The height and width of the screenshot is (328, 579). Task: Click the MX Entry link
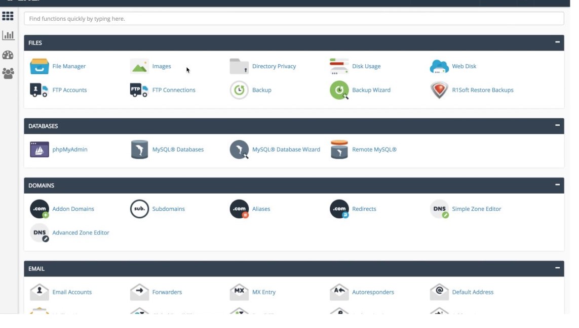(263, 292)
